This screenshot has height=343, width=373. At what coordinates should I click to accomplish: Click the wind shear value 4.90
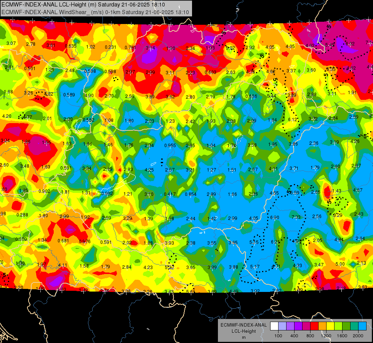89,95
